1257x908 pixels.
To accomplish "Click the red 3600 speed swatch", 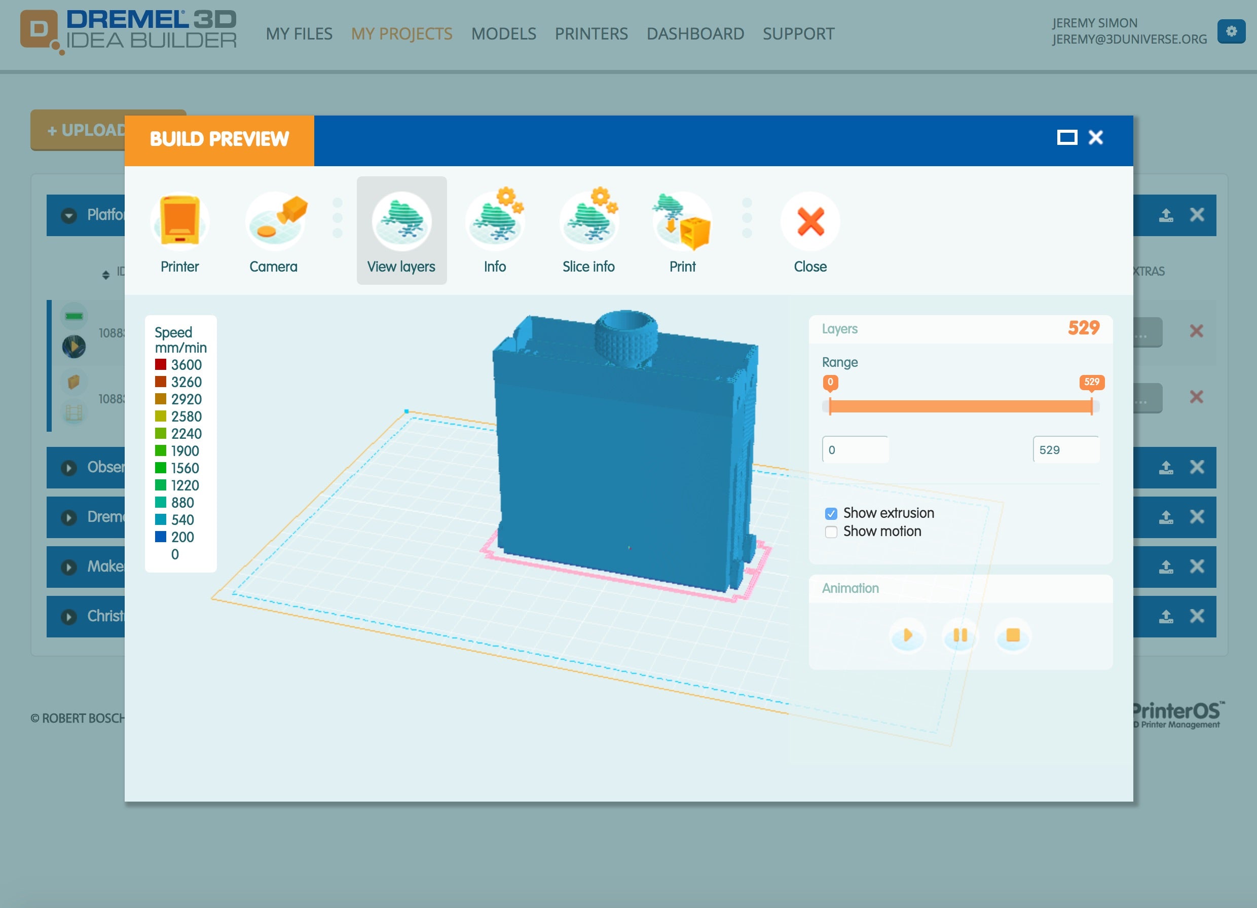I will pyautogui.click(x=161, y=364).
